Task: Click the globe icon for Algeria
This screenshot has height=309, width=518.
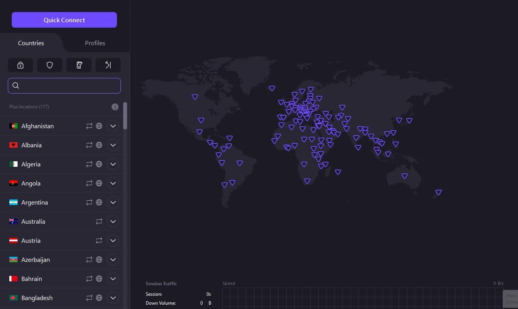Action: click(99, 164)
